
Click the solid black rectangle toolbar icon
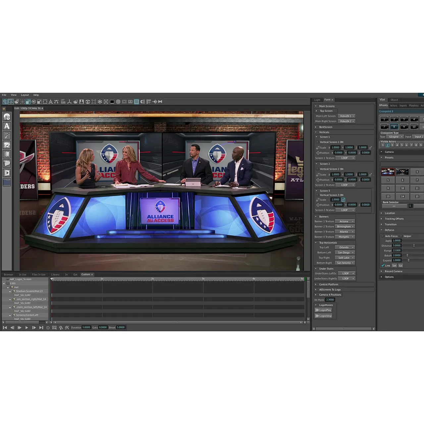click(112, 102)
